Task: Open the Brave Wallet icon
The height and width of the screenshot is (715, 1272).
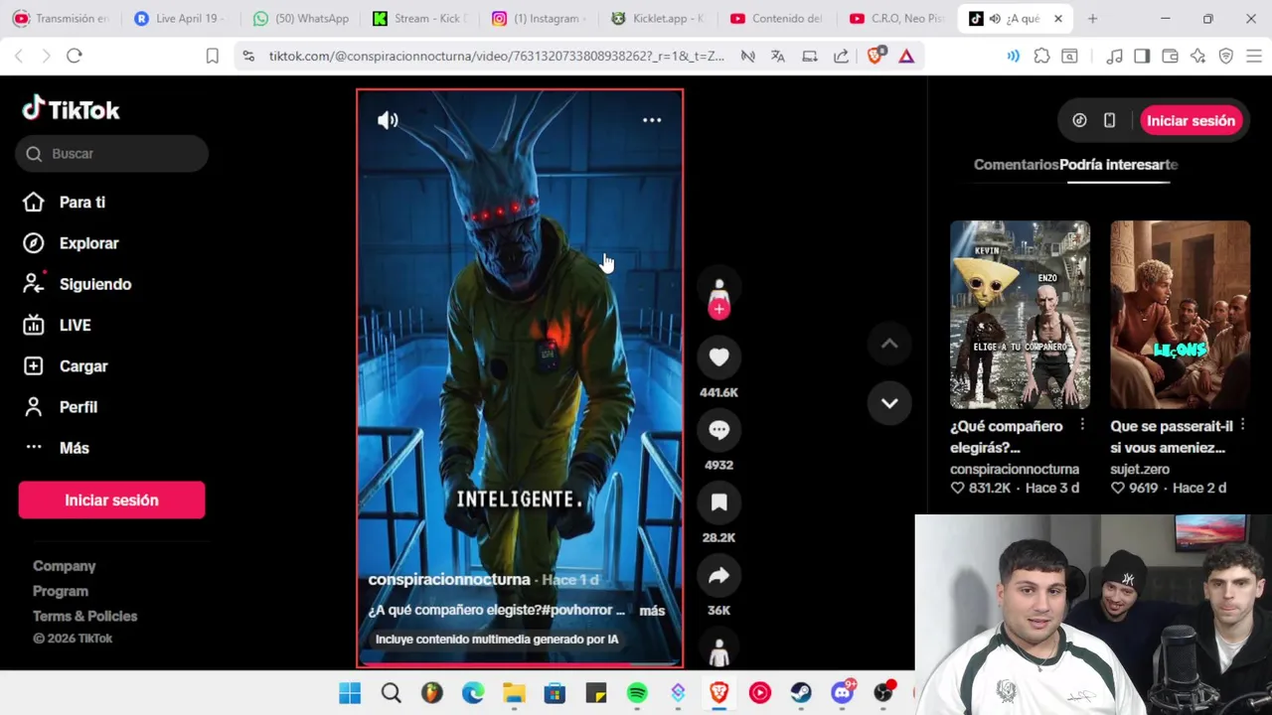Action: pos(1170,57)
